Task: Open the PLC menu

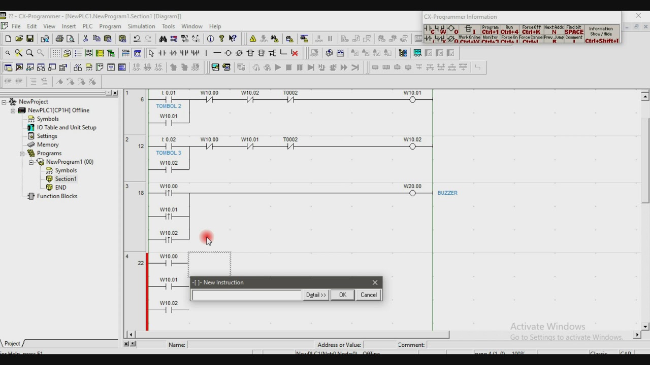Action: [x=87, y=26]
